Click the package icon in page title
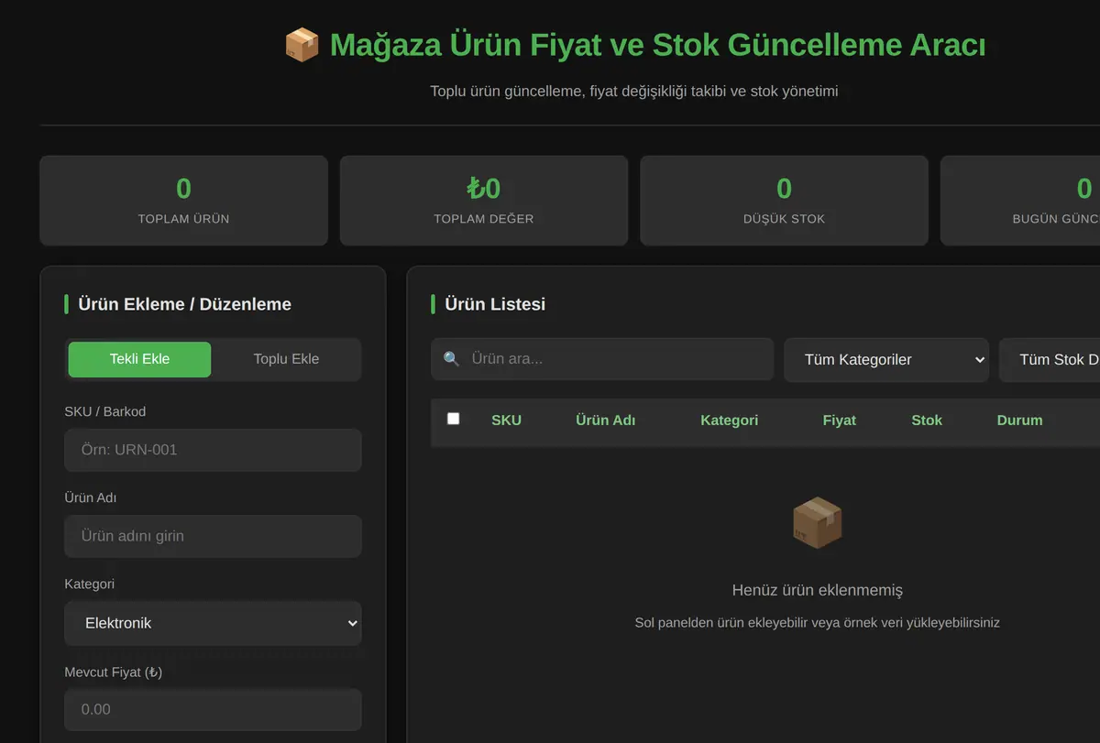 [302, 45]
